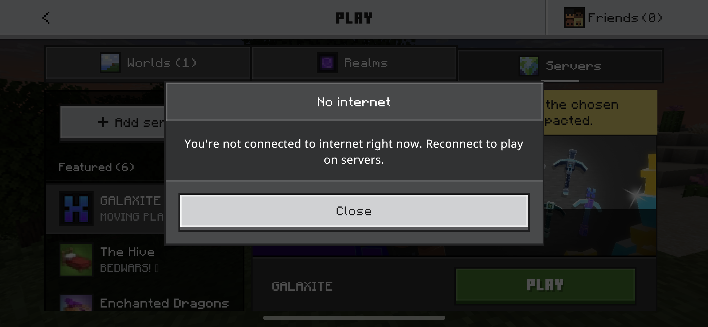
Task: Select the Enchanted Dragons server name
Action: point(165,303)
